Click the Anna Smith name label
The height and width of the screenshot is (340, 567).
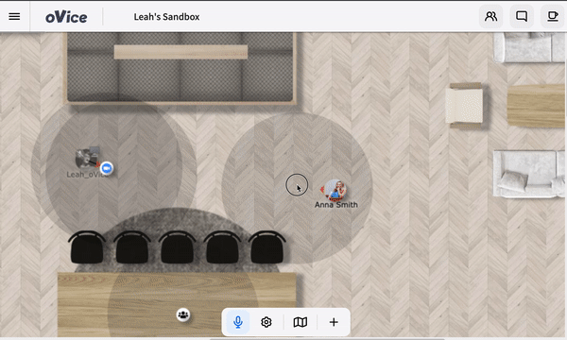pos(336,205)
